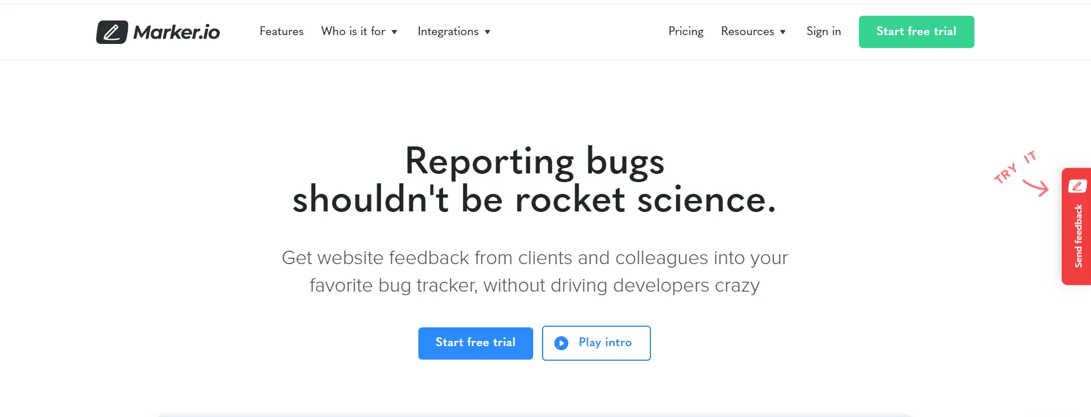The height and width of the screenshot is (417, 1091).
Task: Open the red Send feedback widget
Action: pos(1076,227)
